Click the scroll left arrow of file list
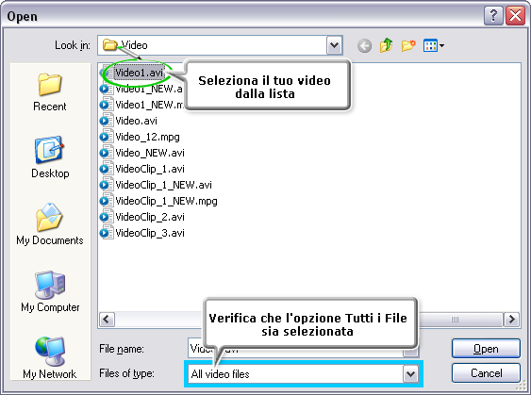The image size is (531, 395). 107,320
